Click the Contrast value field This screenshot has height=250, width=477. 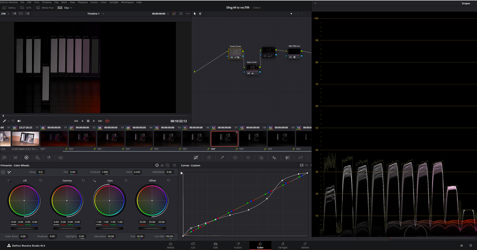(x=105, y=172)
